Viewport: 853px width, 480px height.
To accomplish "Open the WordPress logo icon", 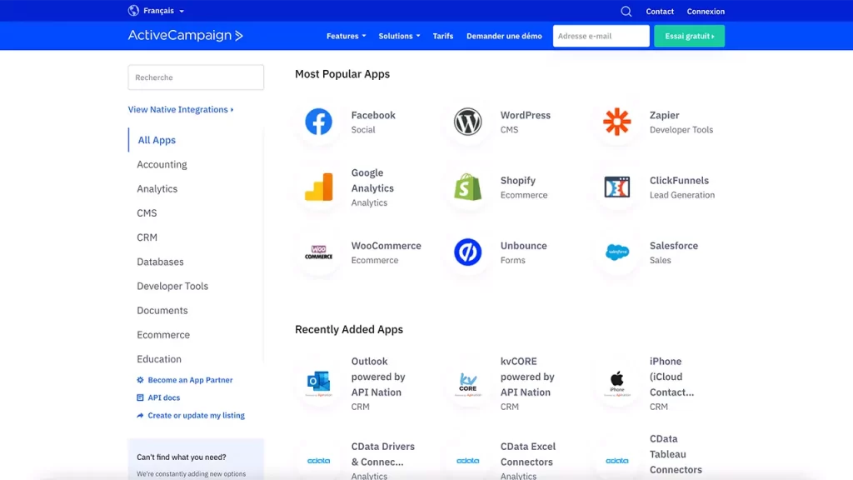I will (x=468, y=122).
